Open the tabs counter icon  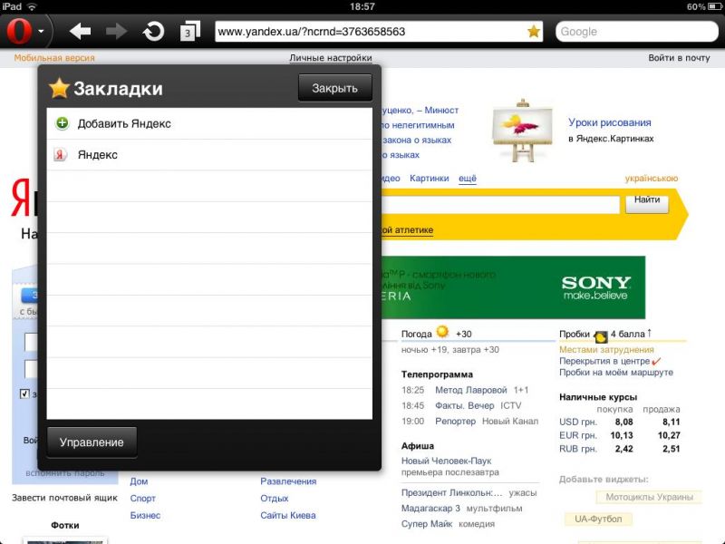tap(189, 32)
